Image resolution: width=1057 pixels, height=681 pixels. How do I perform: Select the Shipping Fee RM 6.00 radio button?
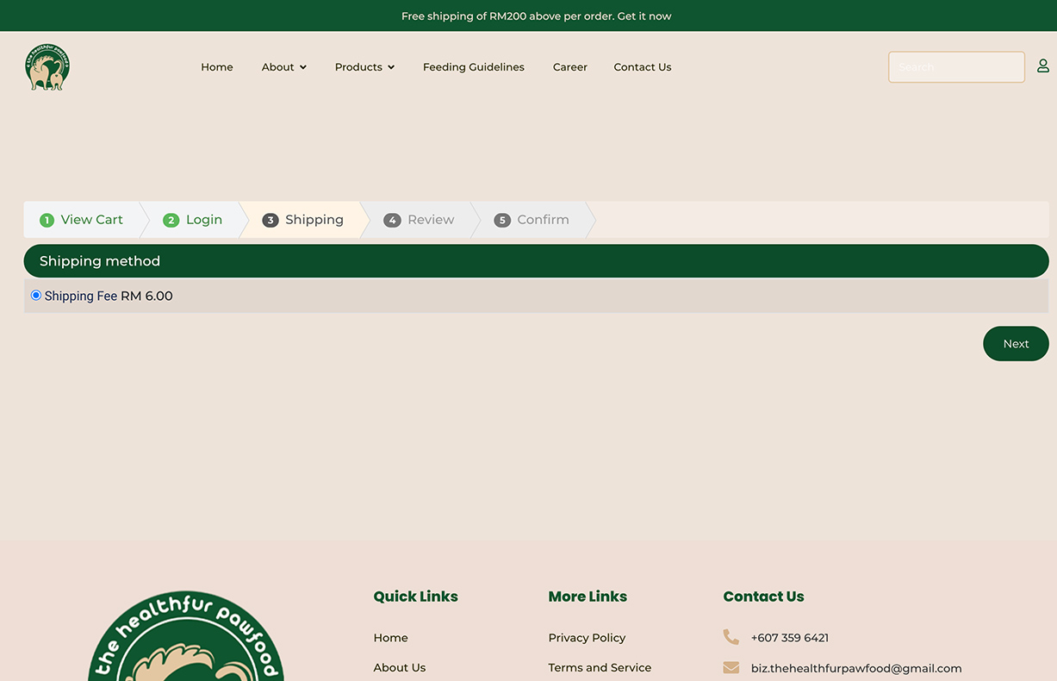point(36,296)
